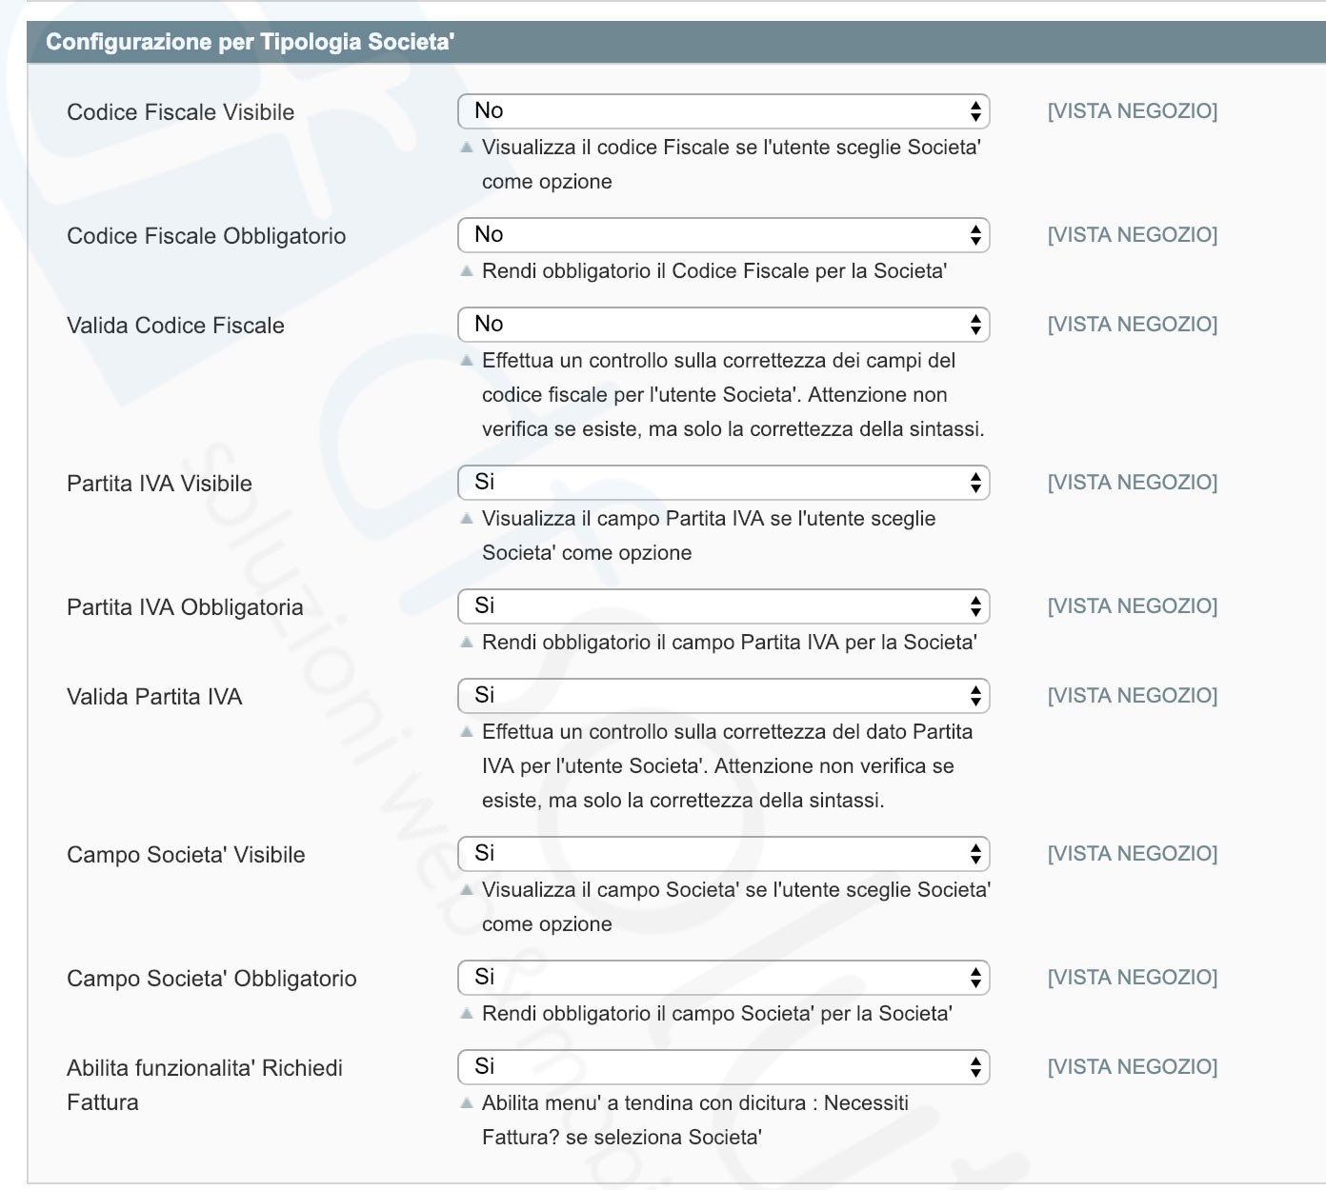Image resolution: width=1326 pixels, height=1190 pixels.
Task: Open the Partita IVA Obbligatoria dropdown
Action: click(724, 606)
